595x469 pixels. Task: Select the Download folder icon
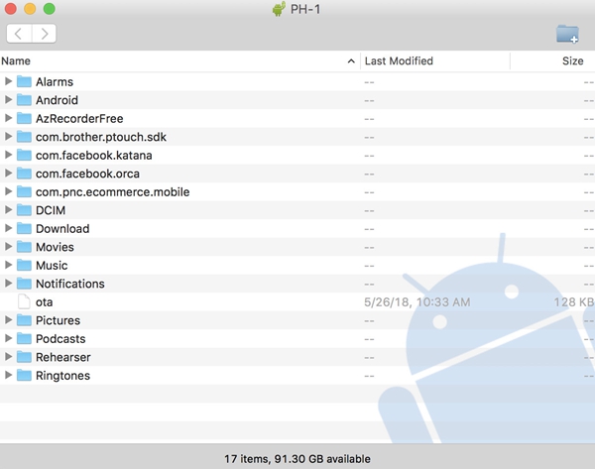click(24, 228)
